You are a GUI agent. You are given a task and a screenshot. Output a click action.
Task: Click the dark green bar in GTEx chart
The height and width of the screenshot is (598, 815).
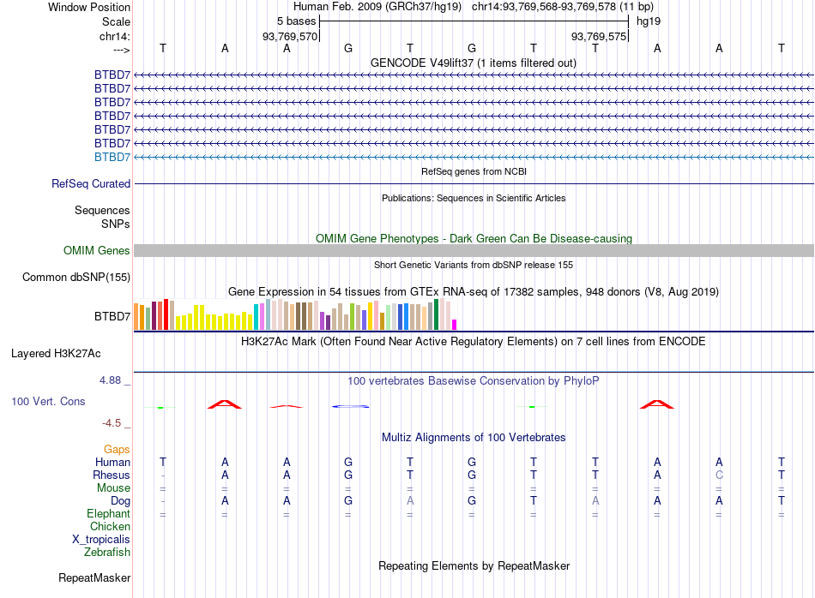tap(436, 314)
